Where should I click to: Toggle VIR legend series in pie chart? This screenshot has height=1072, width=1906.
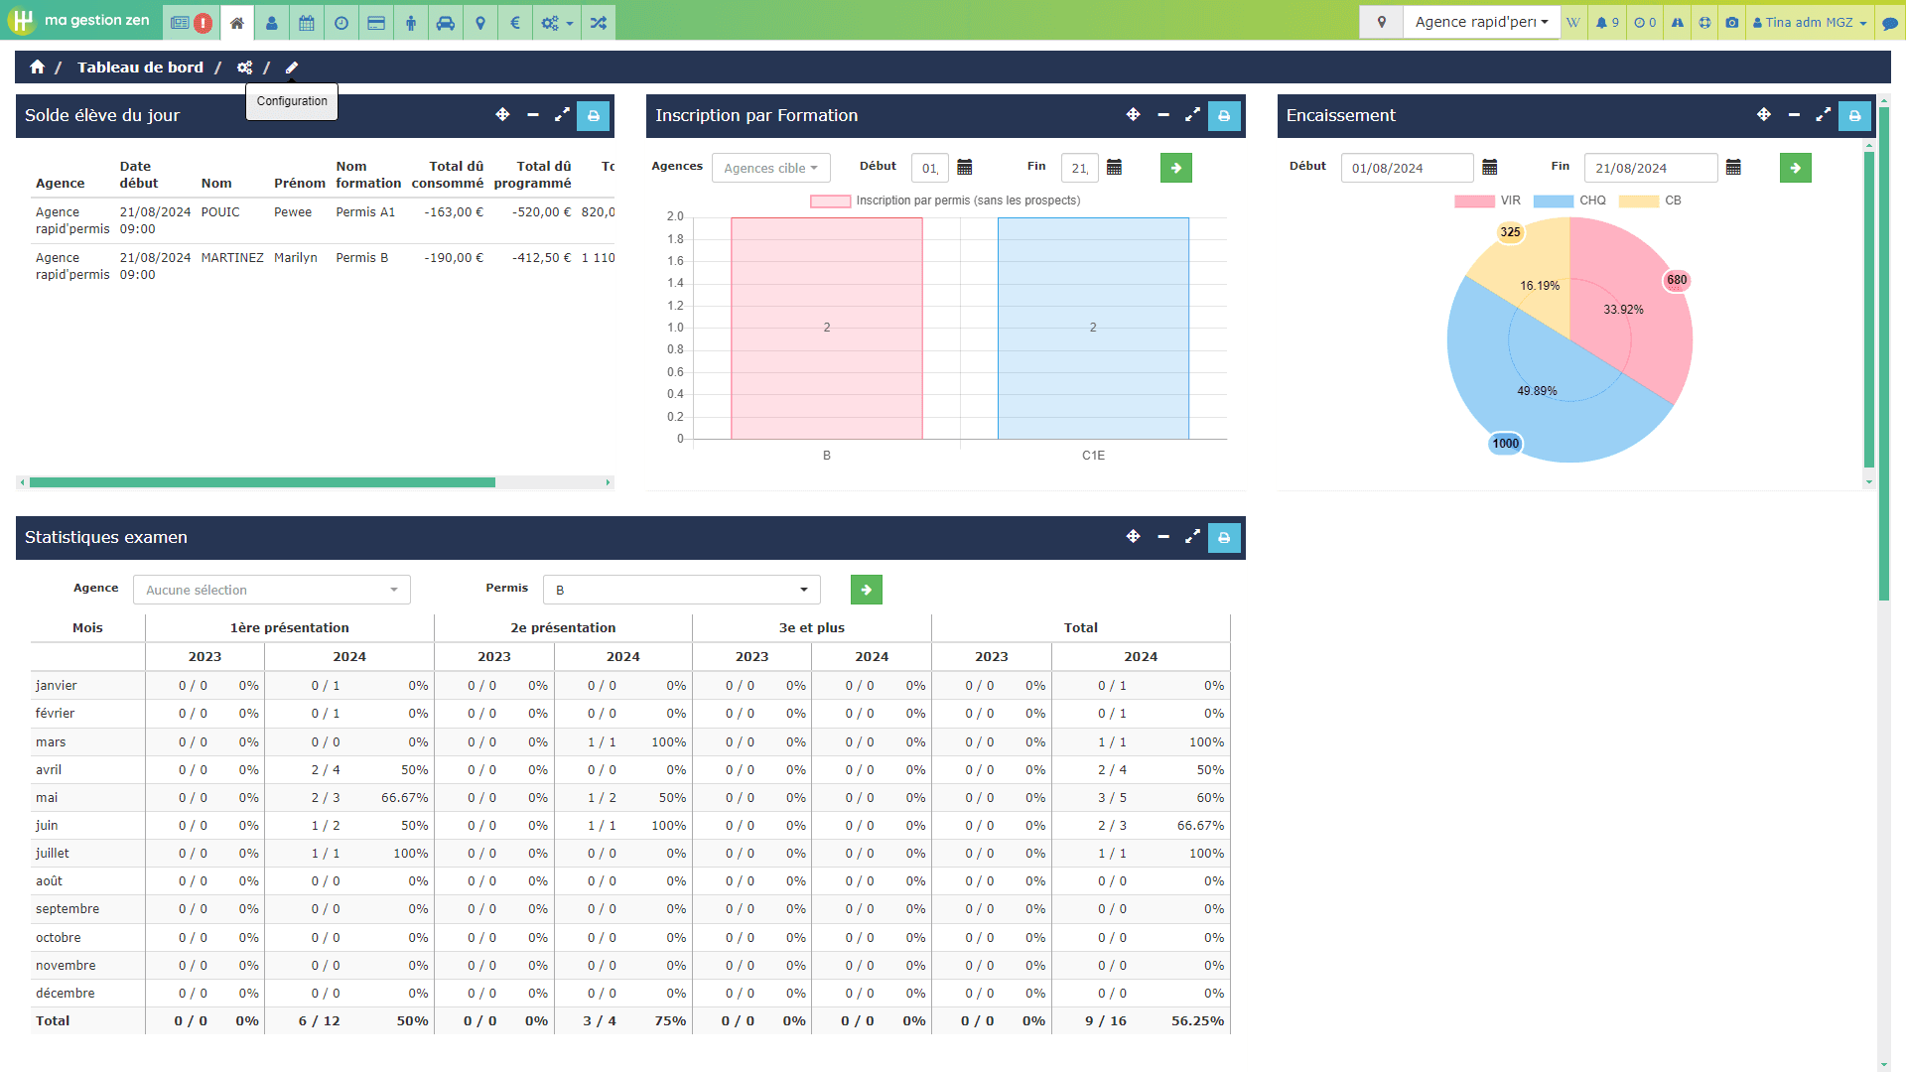[1488, 201]
